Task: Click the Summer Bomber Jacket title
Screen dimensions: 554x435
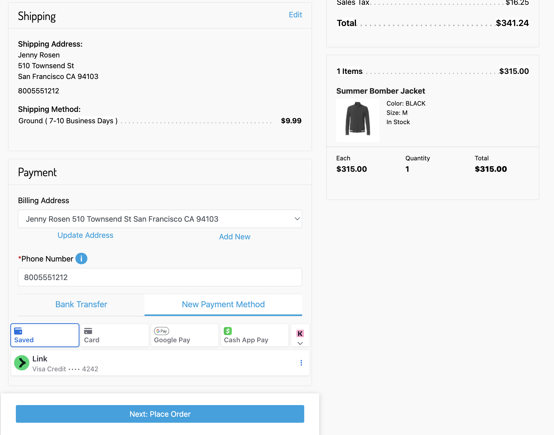Action: pyautogui.click(x=381, y=91)
